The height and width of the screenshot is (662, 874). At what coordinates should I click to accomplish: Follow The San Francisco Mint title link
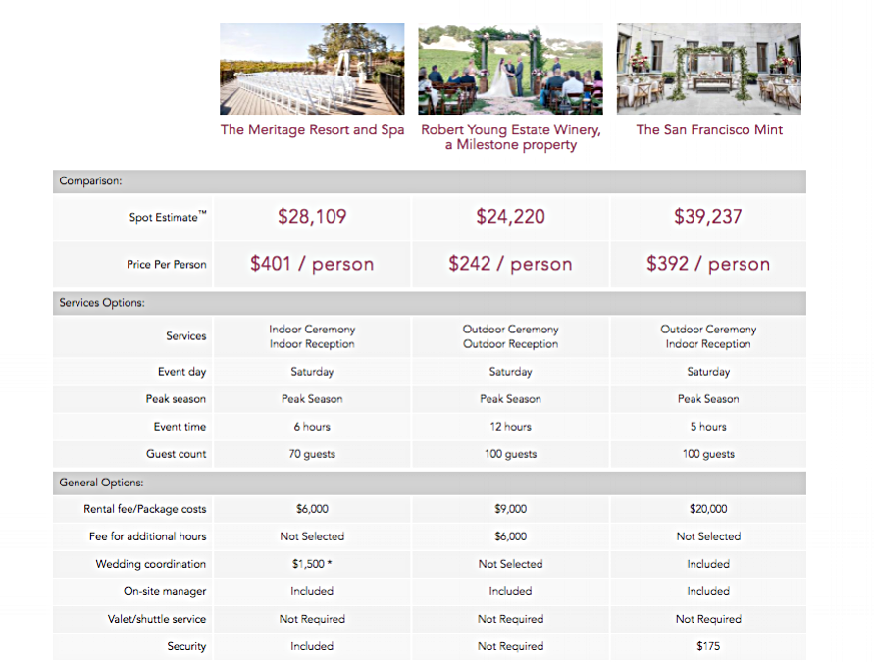tap(709, 129)
